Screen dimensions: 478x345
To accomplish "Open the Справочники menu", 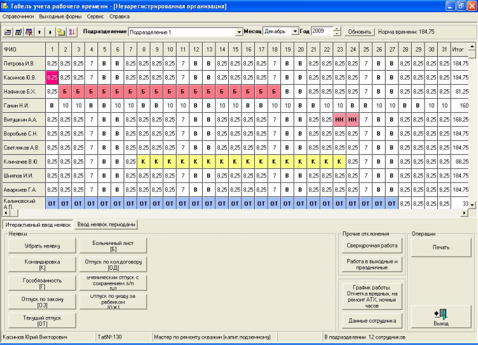I will 18,16.
